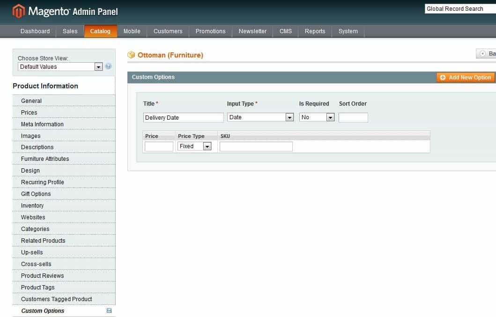This screenshot has height=317, width=496.
Task: Click the Global Record Search box
Action: (460, 9)
